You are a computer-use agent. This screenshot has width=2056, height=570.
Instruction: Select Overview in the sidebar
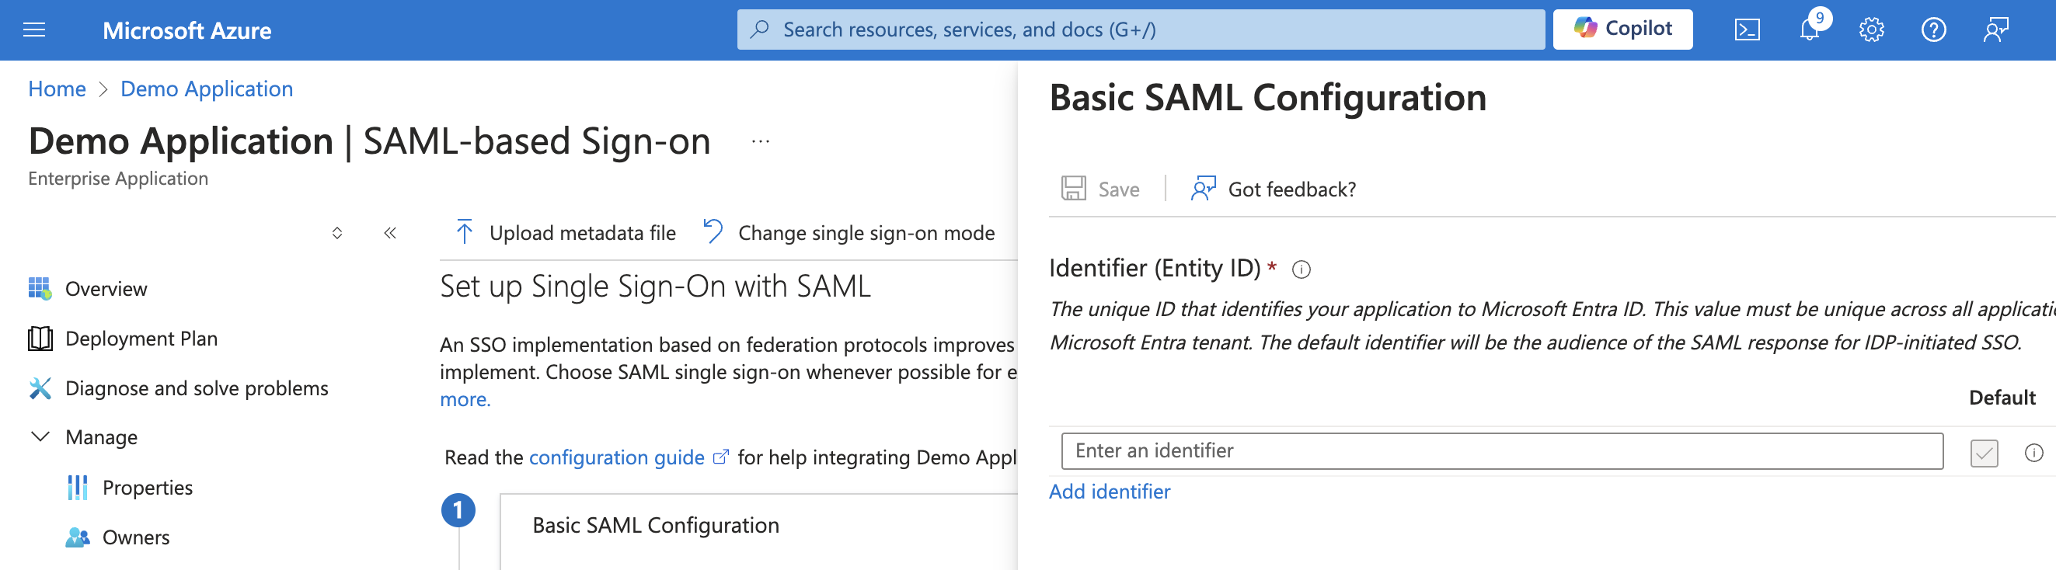tap(106, 289)
